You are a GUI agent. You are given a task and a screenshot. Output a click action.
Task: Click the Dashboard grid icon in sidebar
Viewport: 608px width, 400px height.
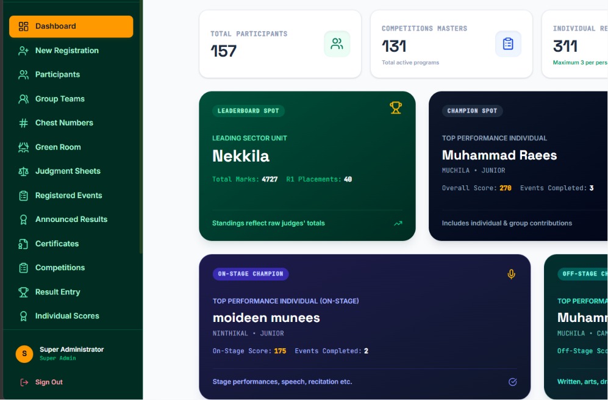(23, 26)
